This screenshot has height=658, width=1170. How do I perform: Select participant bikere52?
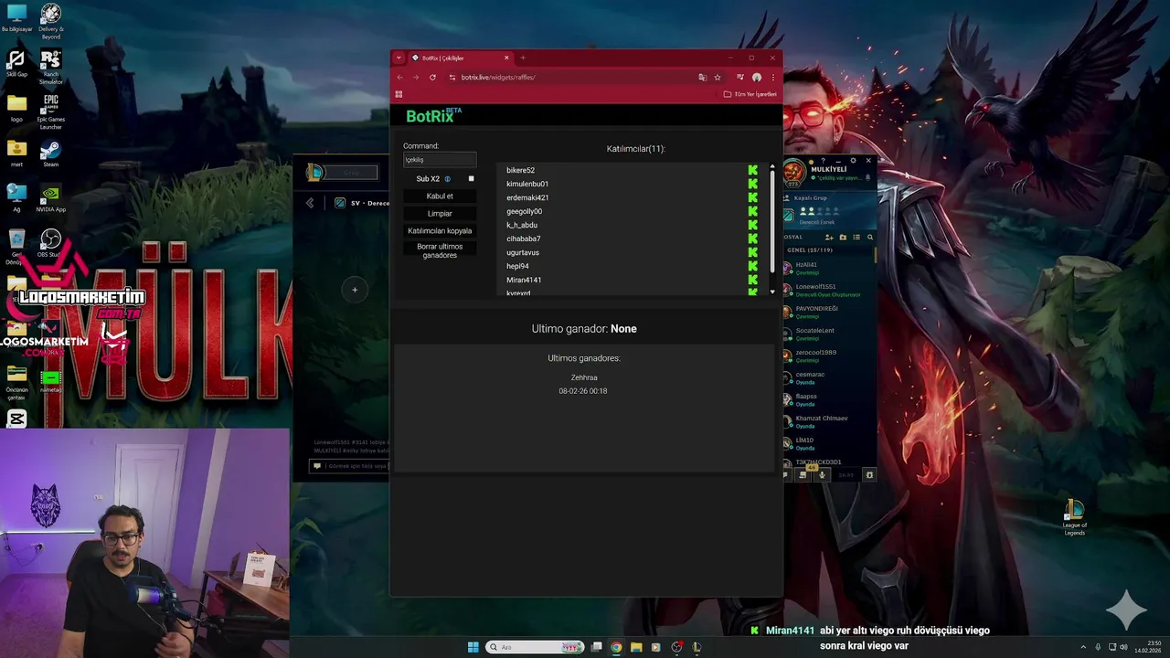(520, 171)
